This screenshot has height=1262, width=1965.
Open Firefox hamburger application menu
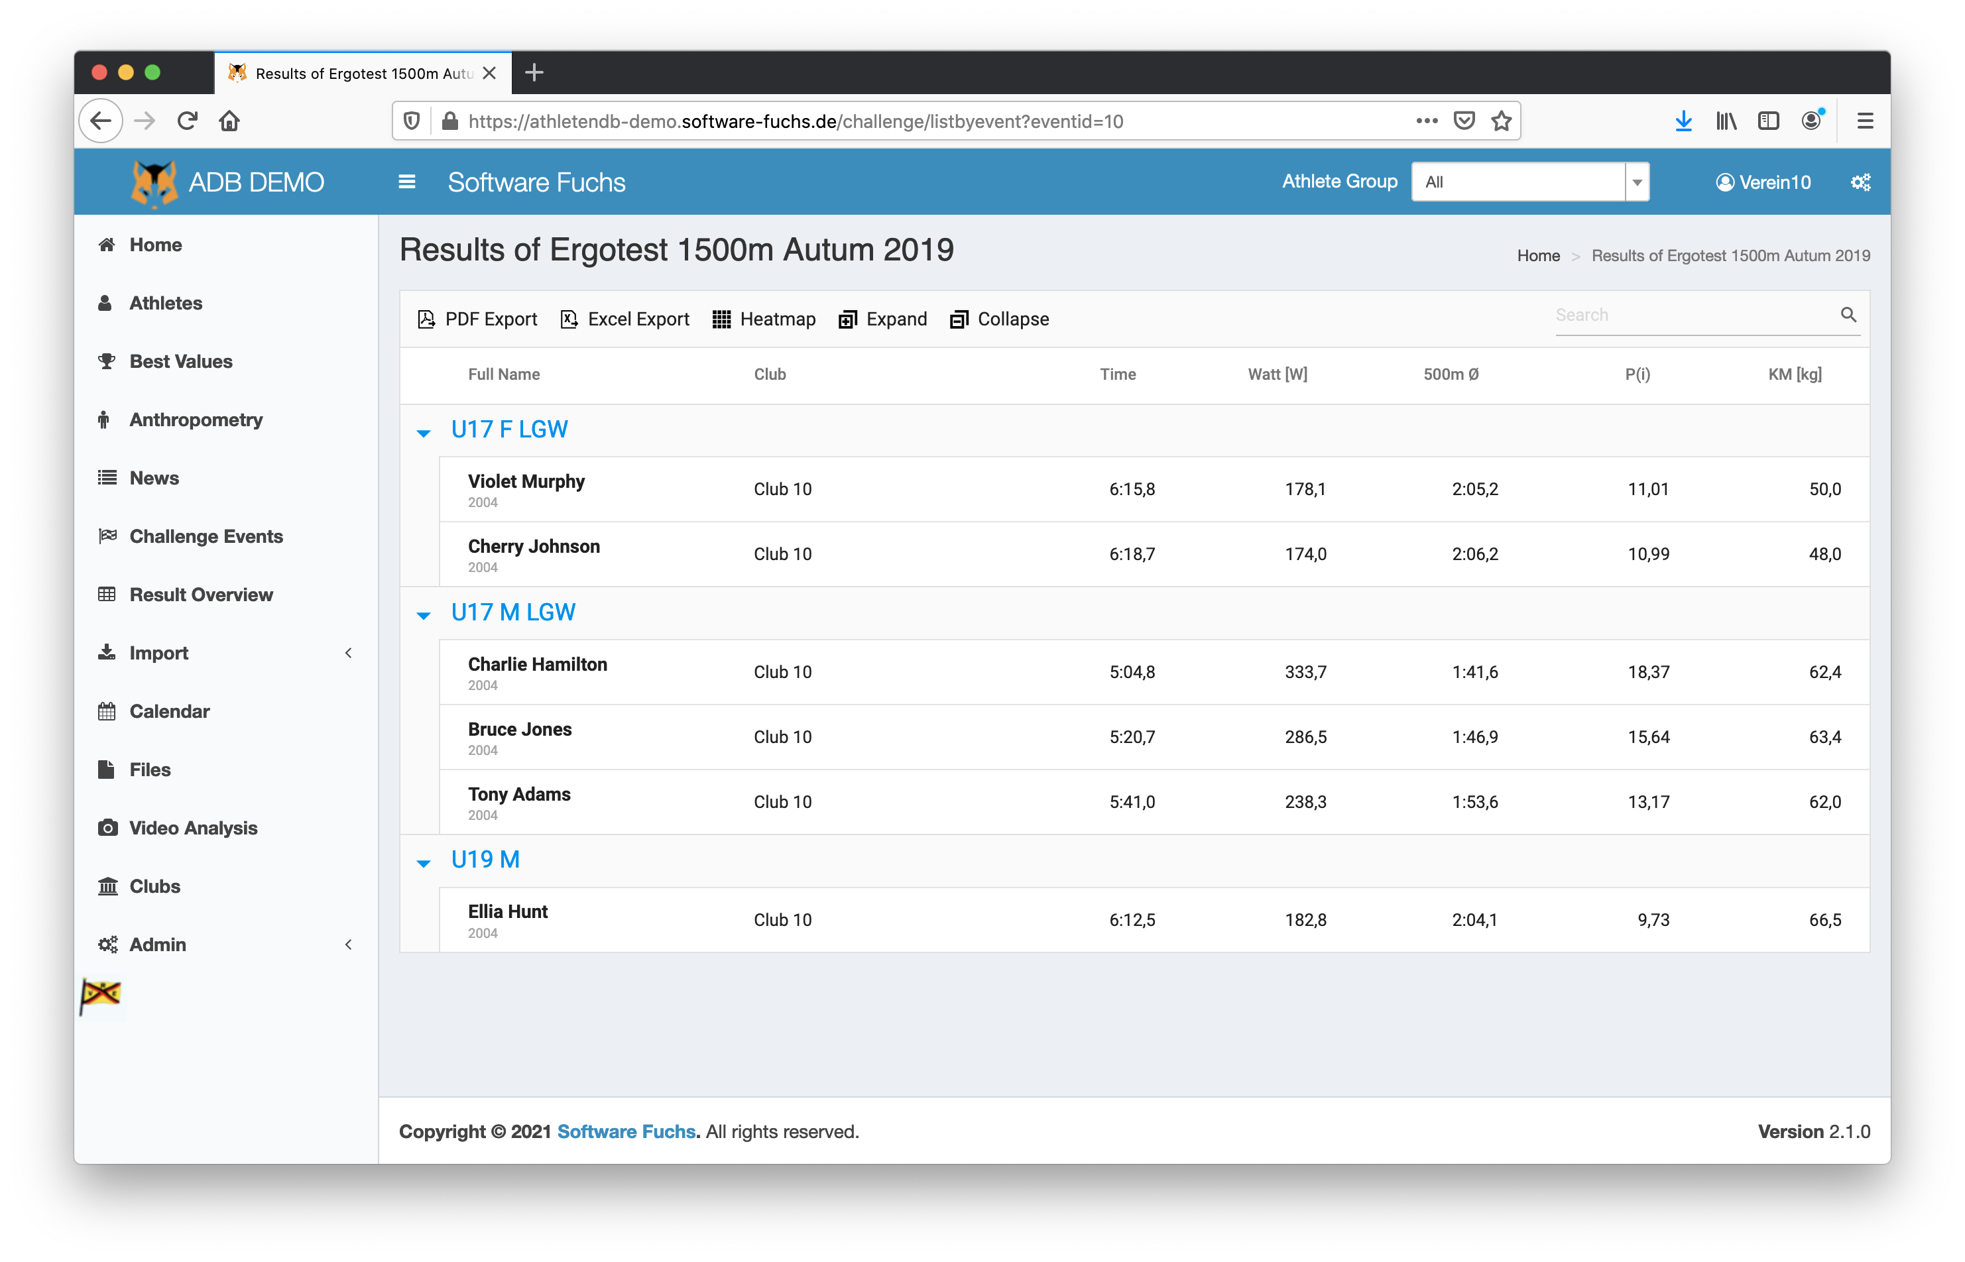pos(1865,121)
